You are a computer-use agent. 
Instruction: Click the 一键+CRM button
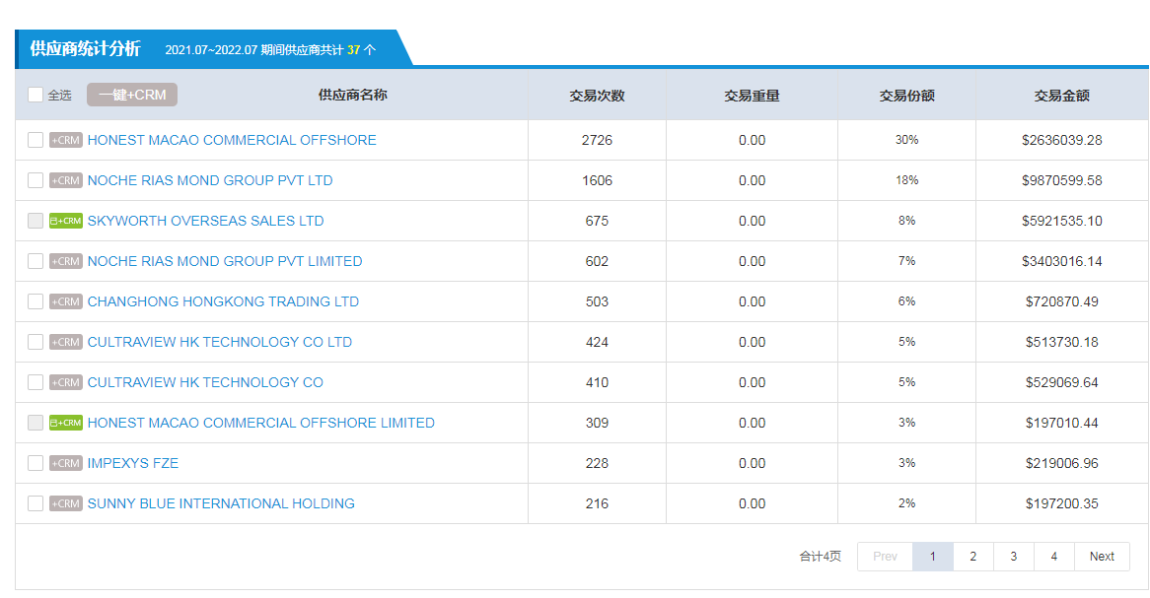point(132,95)
